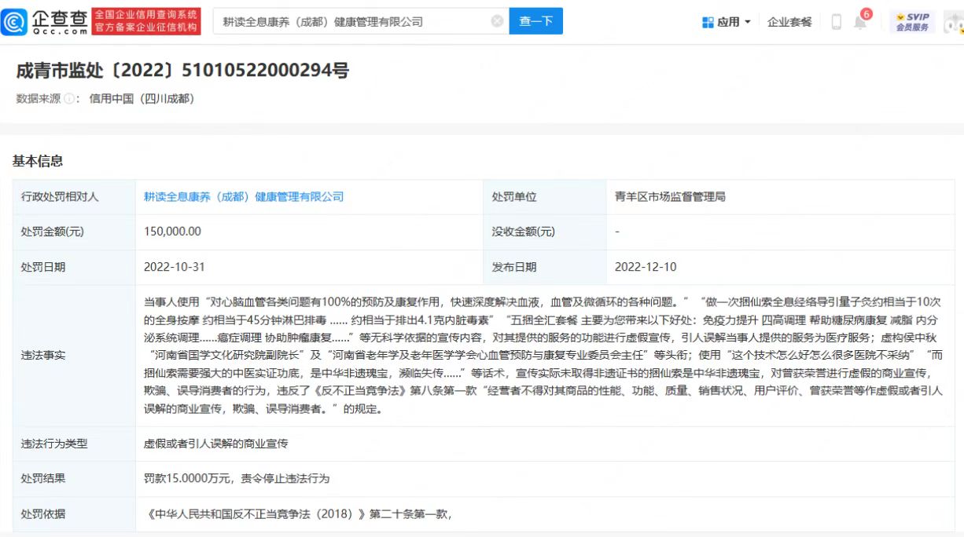Viewport: 964px width, 537px height.
Task: Click the penalty amount 150,000.00 cell
Action: point(172,232)
